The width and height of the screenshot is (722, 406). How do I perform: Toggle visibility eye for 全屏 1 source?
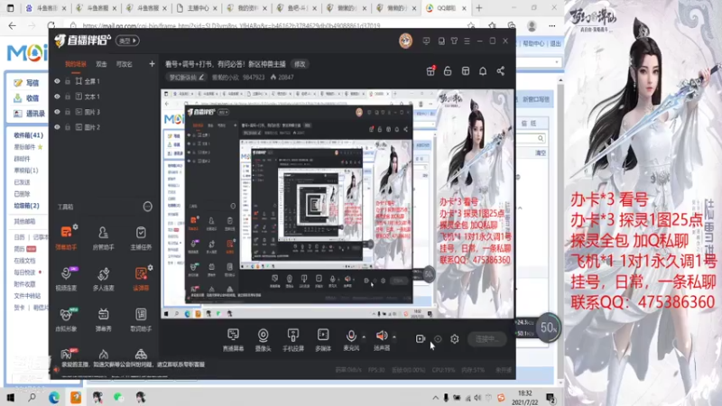coord(57,81)
